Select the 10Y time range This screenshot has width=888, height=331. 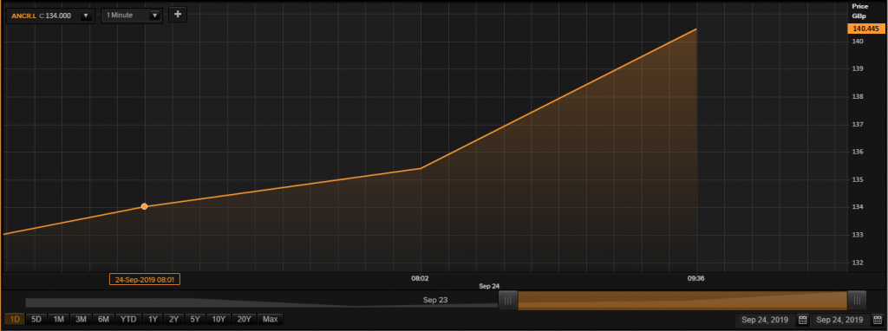(x=219, y=319)
